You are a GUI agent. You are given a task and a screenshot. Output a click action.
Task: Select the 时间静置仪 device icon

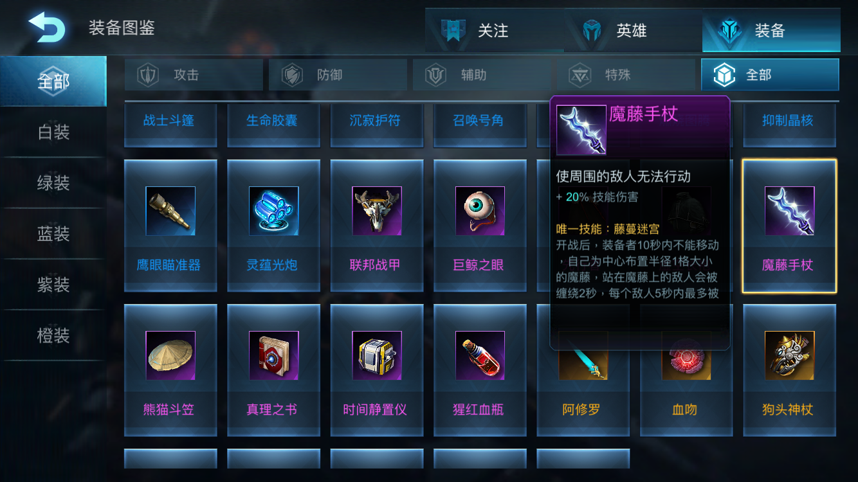[377, 356]
